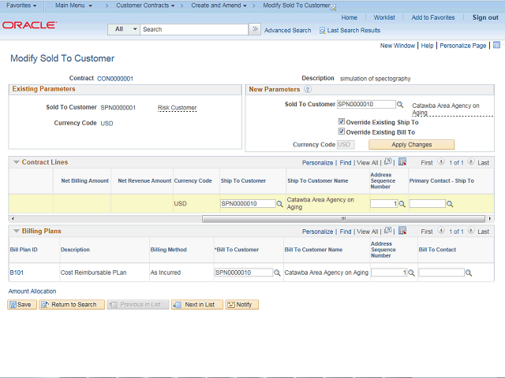Open the Main Menu dropdown
This screenshot has height=378, width=505.
[73, 6]
